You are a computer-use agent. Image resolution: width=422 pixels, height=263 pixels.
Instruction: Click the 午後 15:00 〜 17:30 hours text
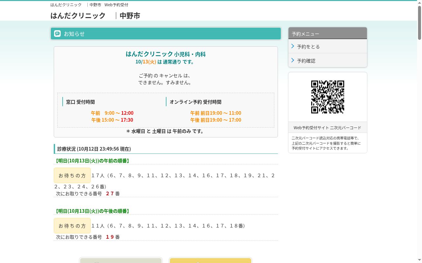tap(112, 120)
